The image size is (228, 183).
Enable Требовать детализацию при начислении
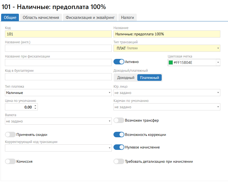[119, 161]
